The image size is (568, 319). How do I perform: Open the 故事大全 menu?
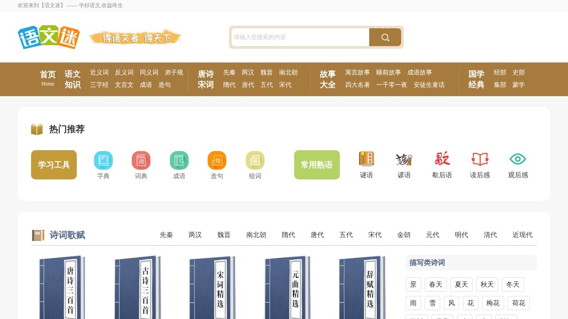(327, 79)
